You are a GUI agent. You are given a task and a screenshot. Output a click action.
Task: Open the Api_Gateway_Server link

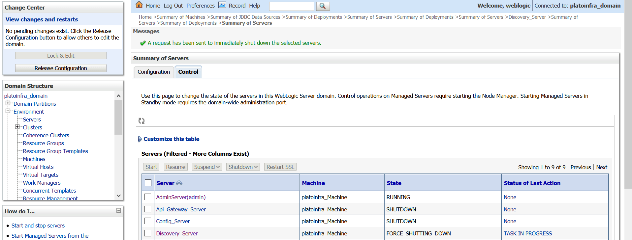[181, 209]
